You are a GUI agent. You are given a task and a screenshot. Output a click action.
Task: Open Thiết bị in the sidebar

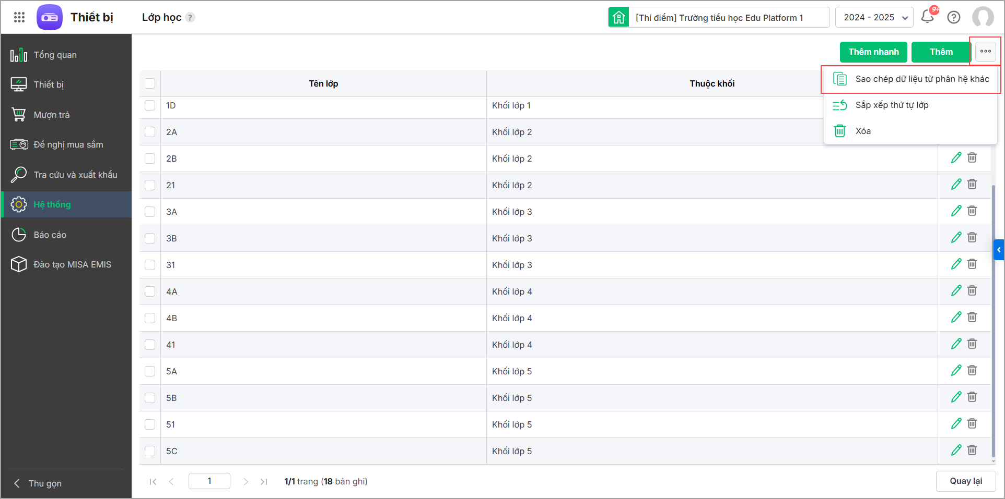click(66, 84)
